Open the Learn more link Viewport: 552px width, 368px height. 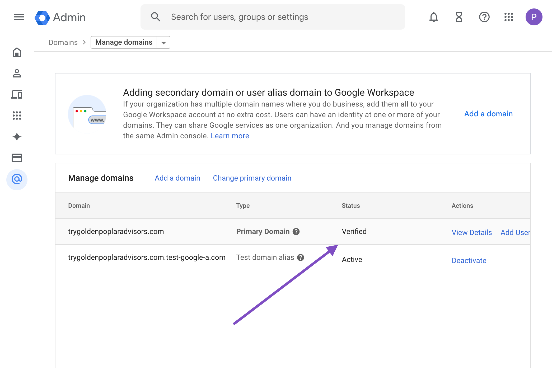coord(230,136)
